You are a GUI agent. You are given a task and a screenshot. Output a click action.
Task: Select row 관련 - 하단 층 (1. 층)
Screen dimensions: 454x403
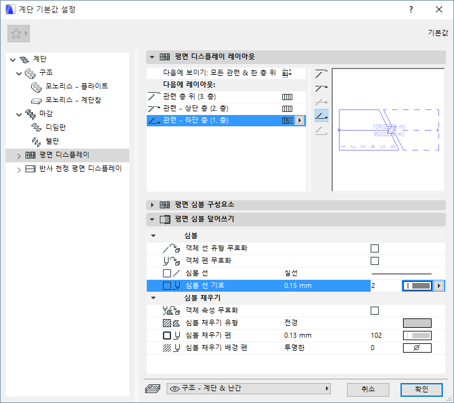(x=226, y=121)
